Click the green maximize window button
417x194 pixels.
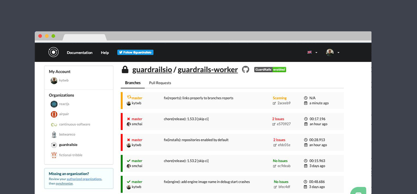[53, 36]
